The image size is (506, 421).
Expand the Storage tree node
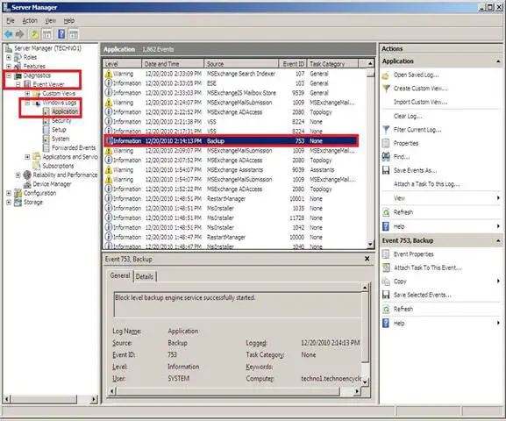click(9, 203)
